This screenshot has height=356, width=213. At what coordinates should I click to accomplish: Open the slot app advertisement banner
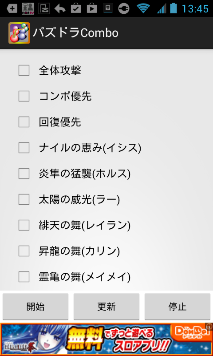[106, 340]
